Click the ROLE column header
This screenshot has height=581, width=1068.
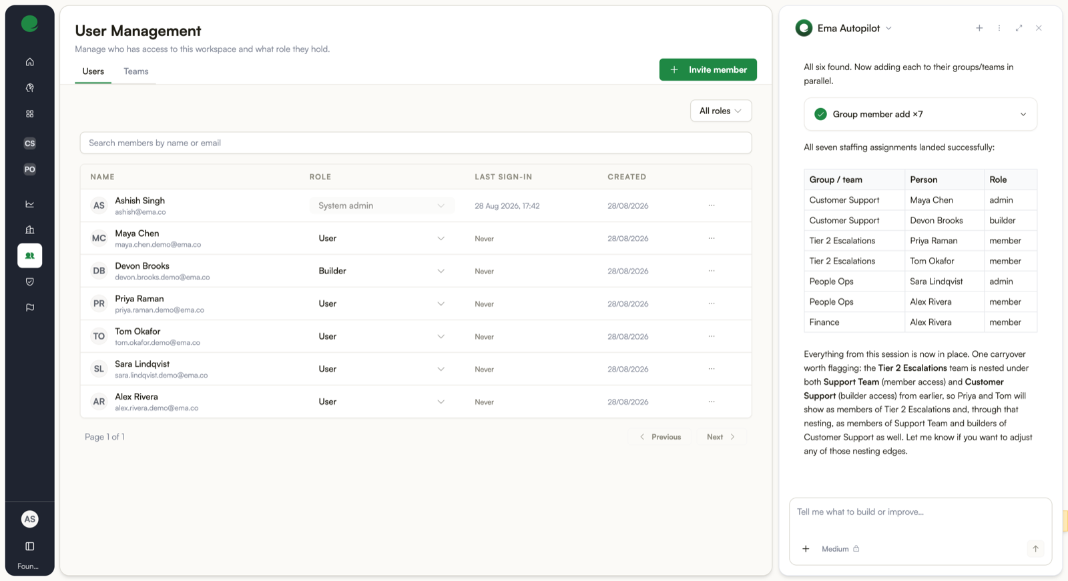click(320, 177)
